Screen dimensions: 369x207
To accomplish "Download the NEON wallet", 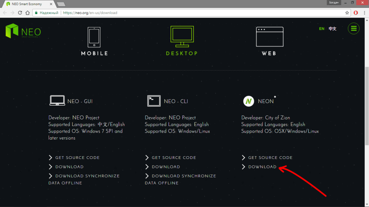I will (263, 167).
